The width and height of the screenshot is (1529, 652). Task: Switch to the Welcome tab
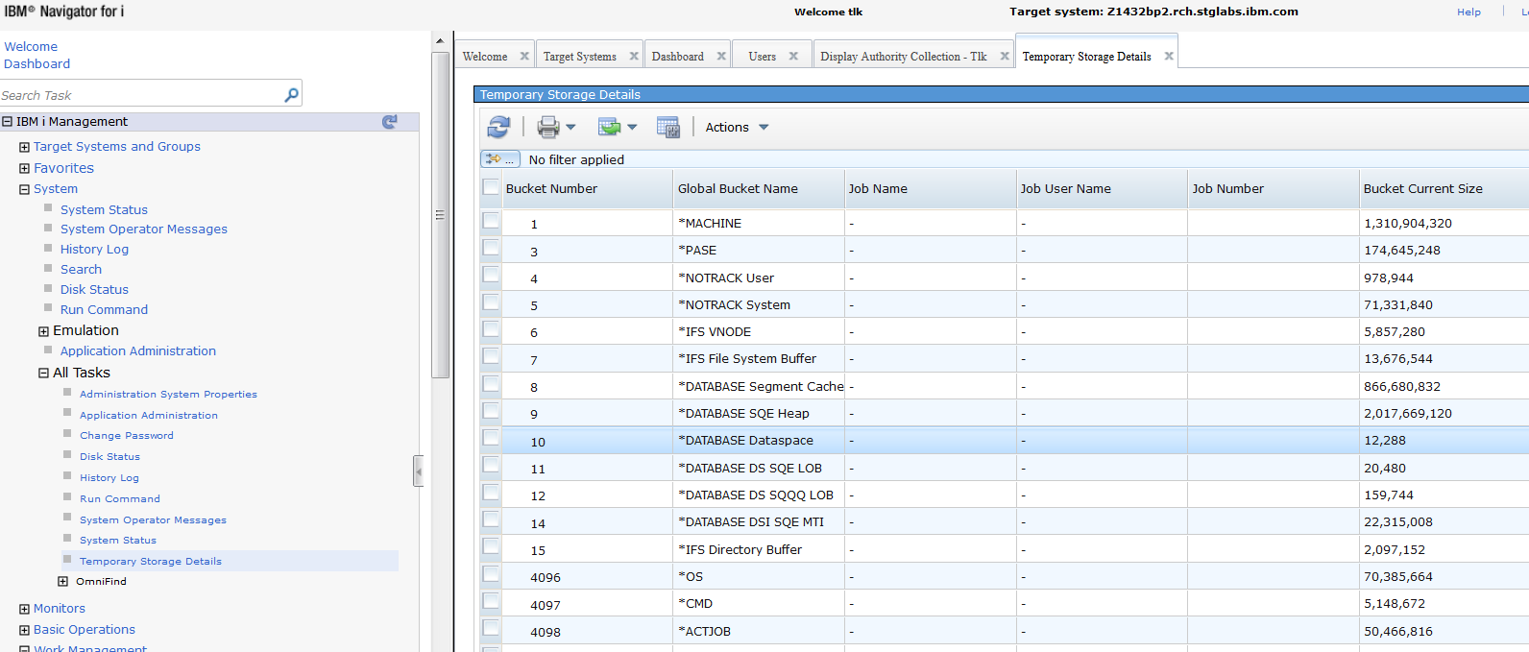click(485, 57)
